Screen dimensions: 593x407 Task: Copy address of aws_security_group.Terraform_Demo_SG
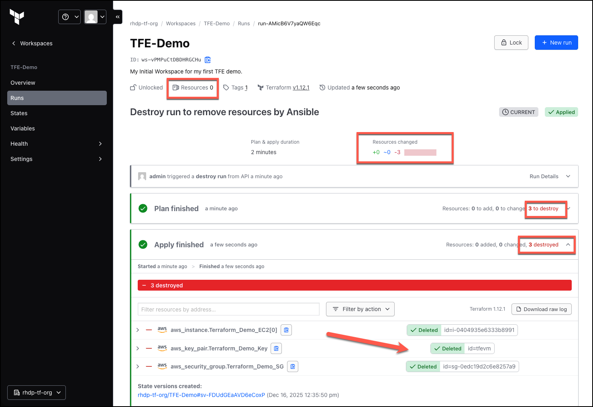[x=293, y=366]
